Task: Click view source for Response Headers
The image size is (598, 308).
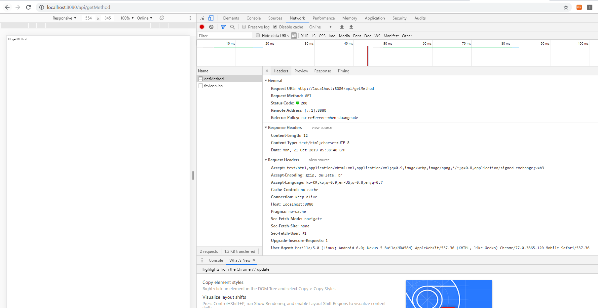Action: 322,128
